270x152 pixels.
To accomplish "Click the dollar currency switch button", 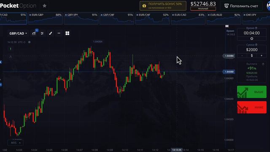I will pos(252,55).
